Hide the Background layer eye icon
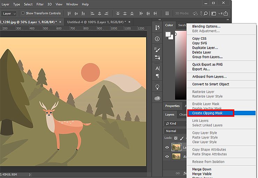 (x=167, y=156)
